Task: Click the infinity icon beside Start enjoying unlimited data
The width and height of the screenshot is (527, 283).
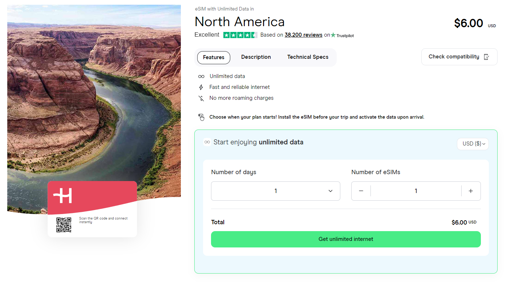Action: 207,142
